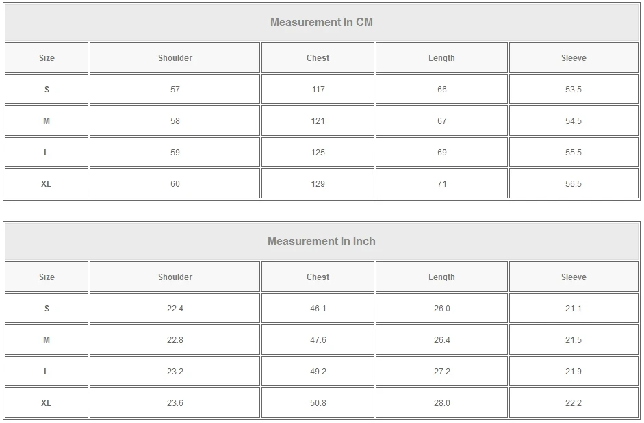644x423 pixels.
Task: Select the sleeve value 55.5
Action: coord(574,153)
